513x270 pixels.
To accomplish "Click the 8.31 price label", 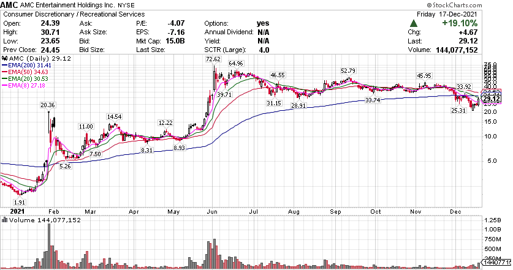I will (x=146, y=151).
